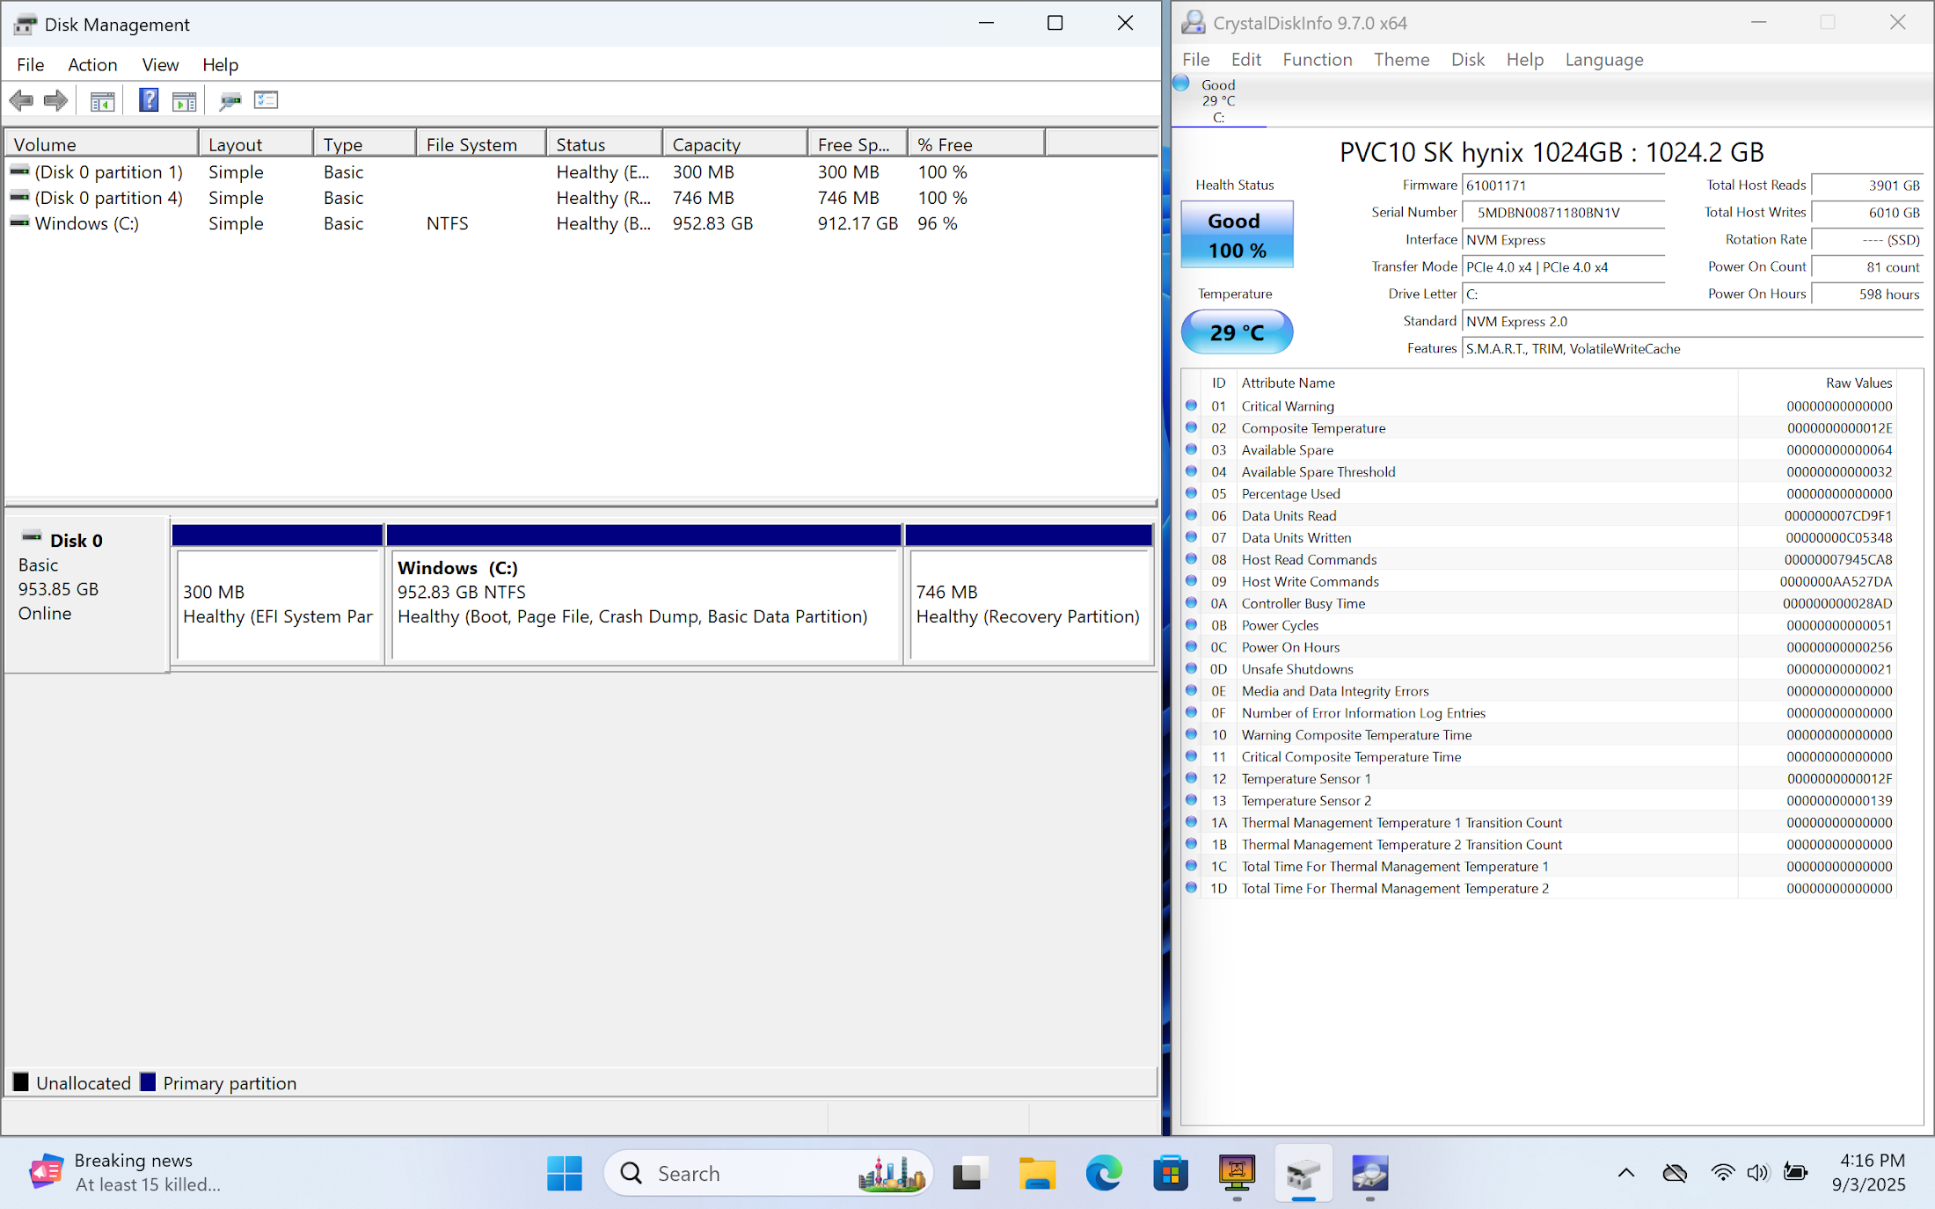Sort by the Status column header
The height and width of the screenshot is (1209, 1935).
(604, 143)
